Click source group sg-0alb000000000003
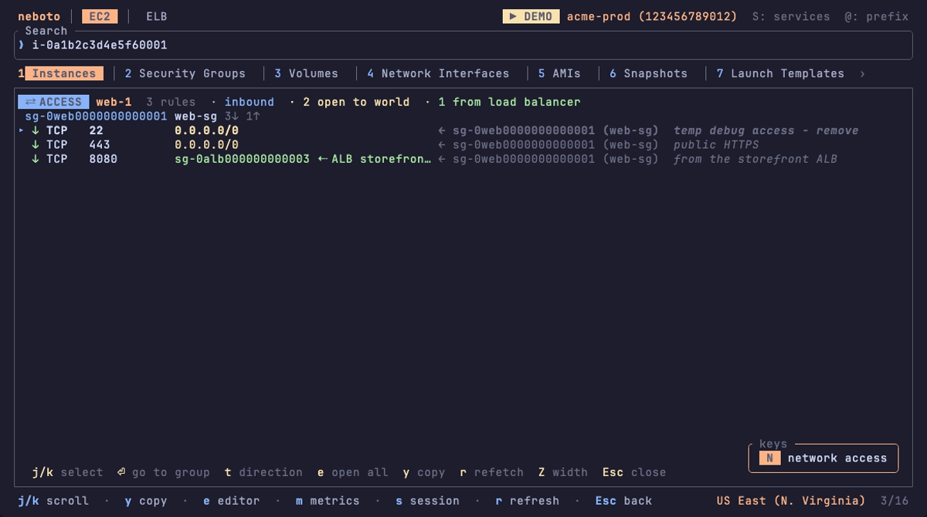The height and width of the screenshot is (517, 927). (242, 159)
